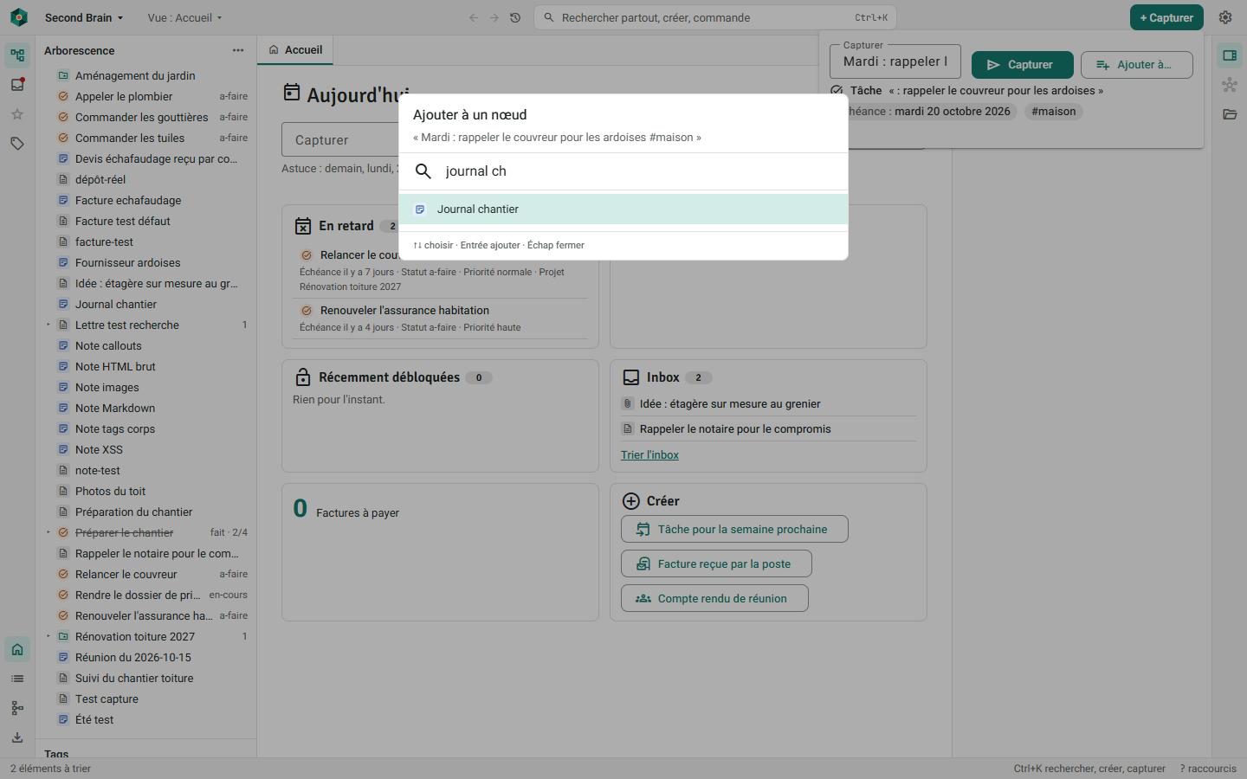
Task: Toggle the Rendre le dossier de pri… task checkbox
Action: tap(63, 595)
